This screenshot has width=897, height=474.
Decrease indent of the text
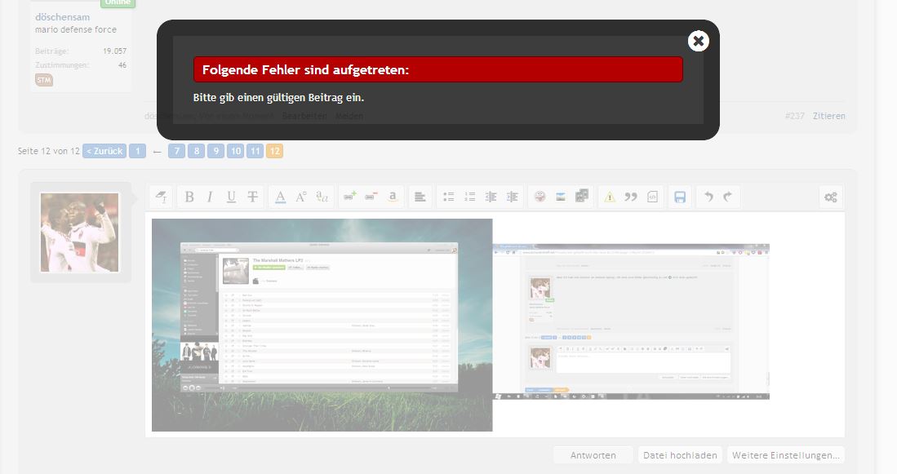[491, 197]
